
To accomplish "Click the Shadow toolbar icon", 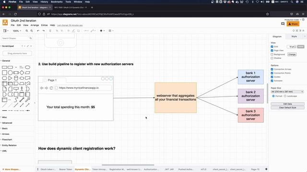I will pos(78,31).
